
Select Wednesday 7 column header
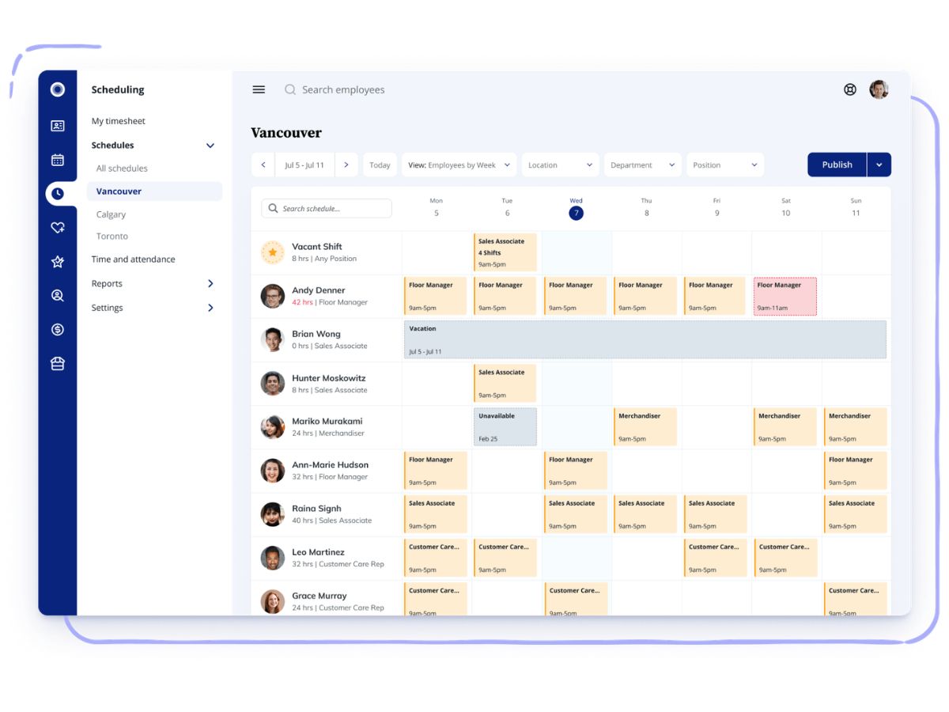click(x=576, y=208)
